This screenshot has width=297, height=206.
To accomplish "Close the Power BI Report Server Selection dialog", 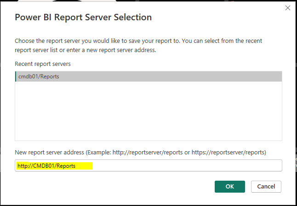I will coord(288,8).
